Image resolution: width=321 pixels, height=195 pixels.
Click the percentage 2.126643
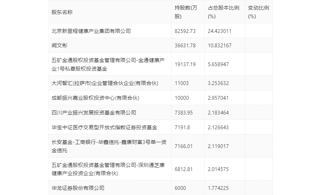click(x=218, y=127)
